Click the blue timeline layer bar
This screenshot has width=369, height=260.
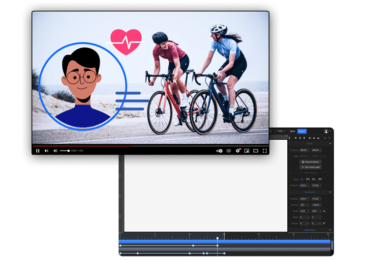click(x=225, y=241)
